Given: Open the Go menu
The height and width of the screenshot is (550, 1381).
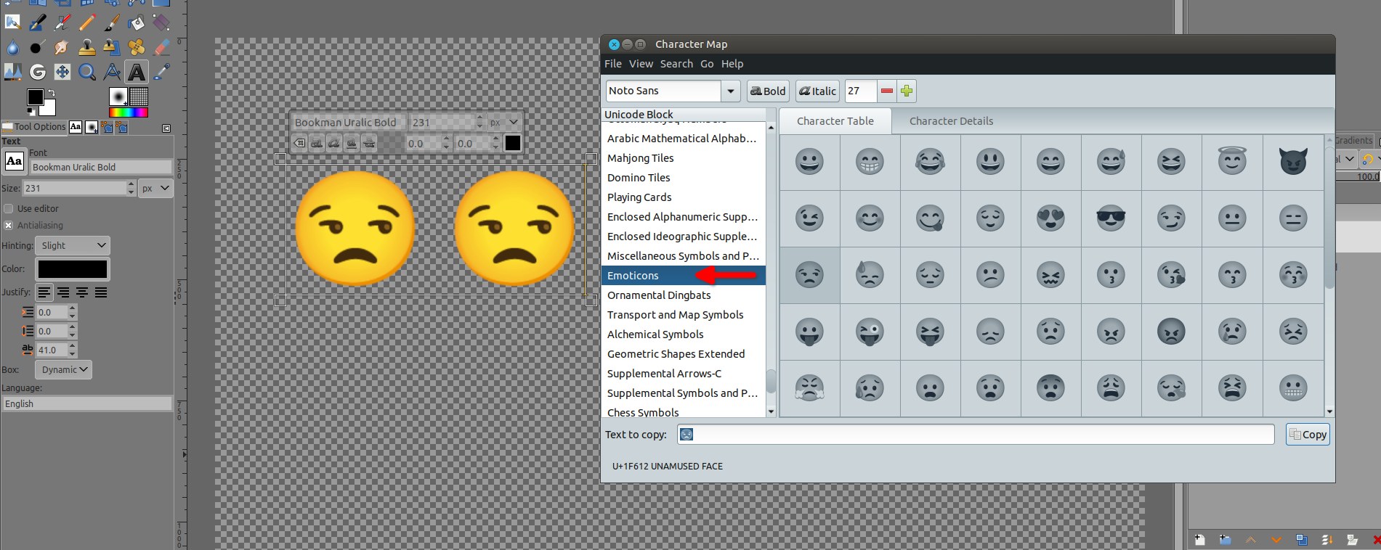Looking at the screenshot, I should tap(707, 64).
